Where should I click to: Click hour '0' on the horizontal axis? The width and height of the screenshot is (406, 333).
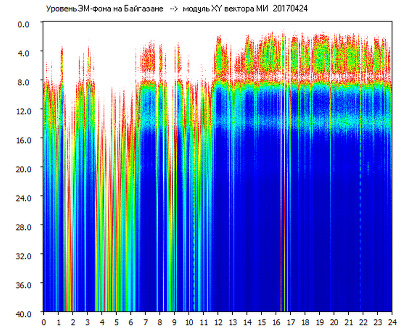[44, 322]
